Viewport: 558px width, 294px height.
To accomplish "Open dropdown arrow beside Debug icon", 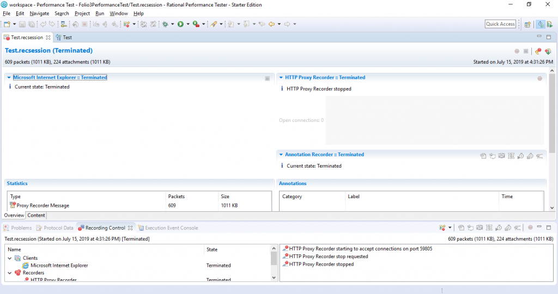I will click(172, 24).
